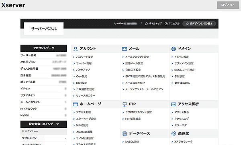241x145 pixels.
Task: Click the home icon beside パネルトップ
Action: (x=146, y=24)
